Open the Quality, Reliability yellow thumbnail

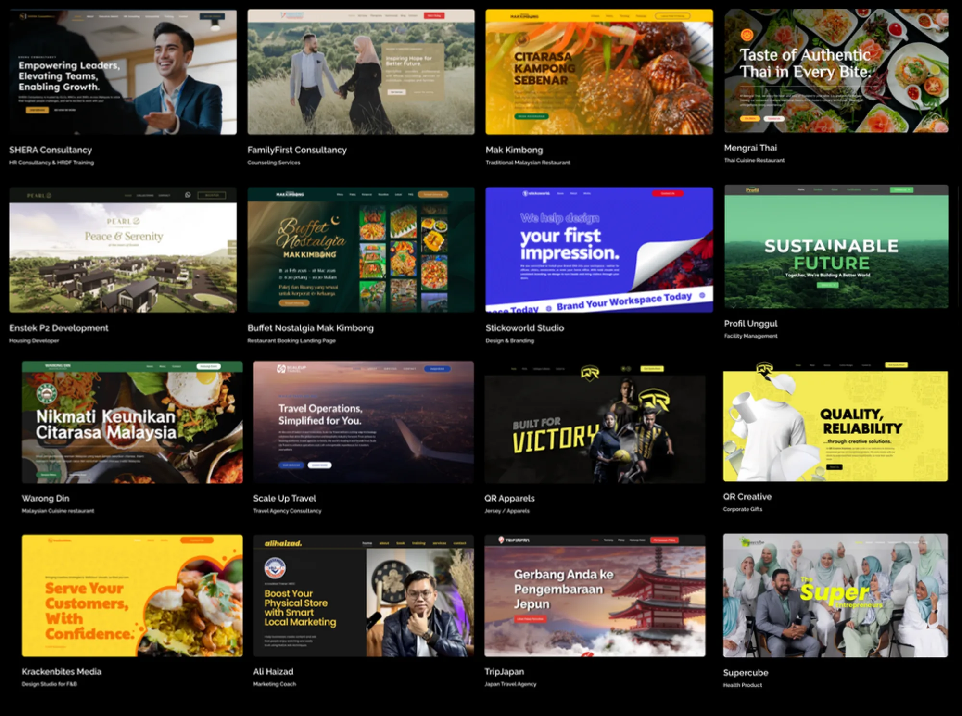pos(835,420)
